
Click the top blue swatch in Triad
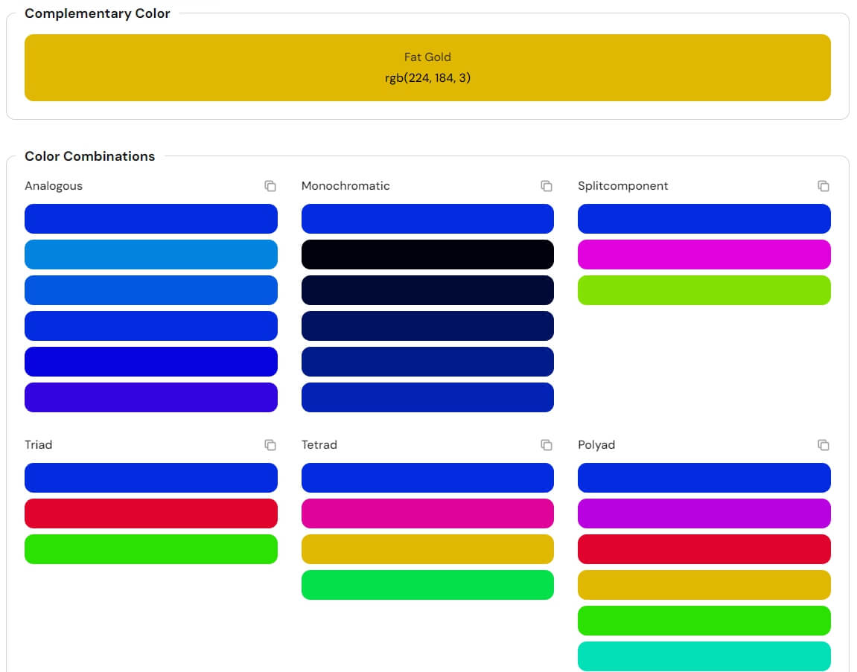[x=151, y=478]
